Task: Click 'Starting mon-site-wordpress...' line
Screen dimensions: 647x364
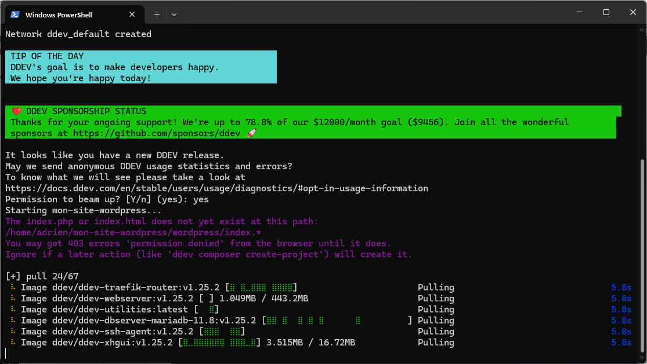Action: point(84,210)
